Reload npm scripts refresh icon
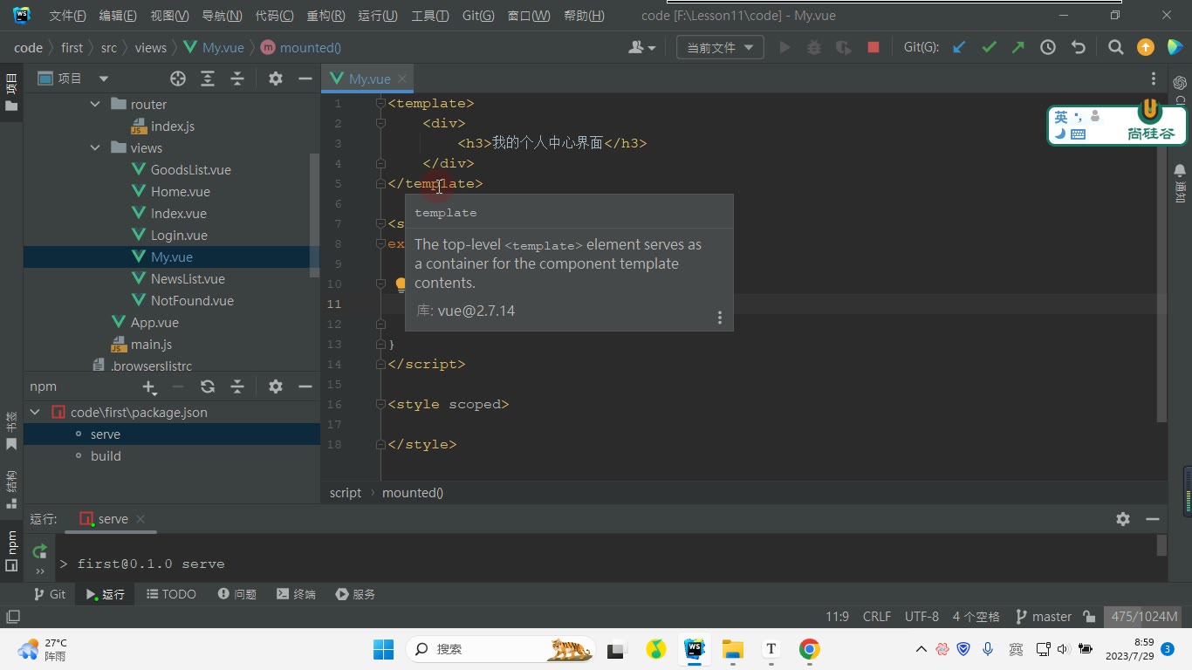Viewport: 1192px width, 670px height. (208, 386)
